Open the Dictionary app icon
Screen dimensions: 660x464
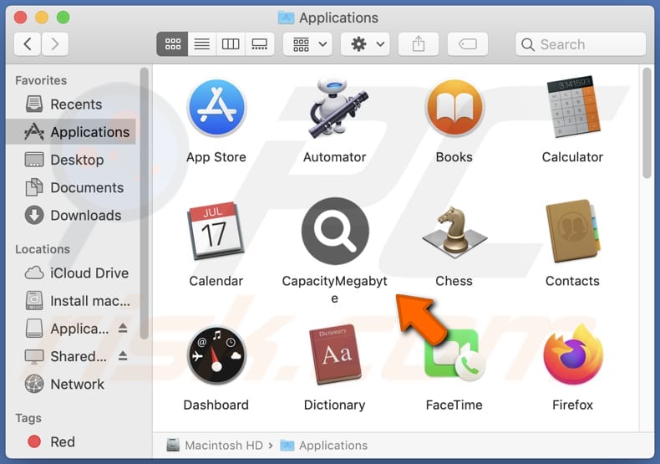click(x=335, y=355)
